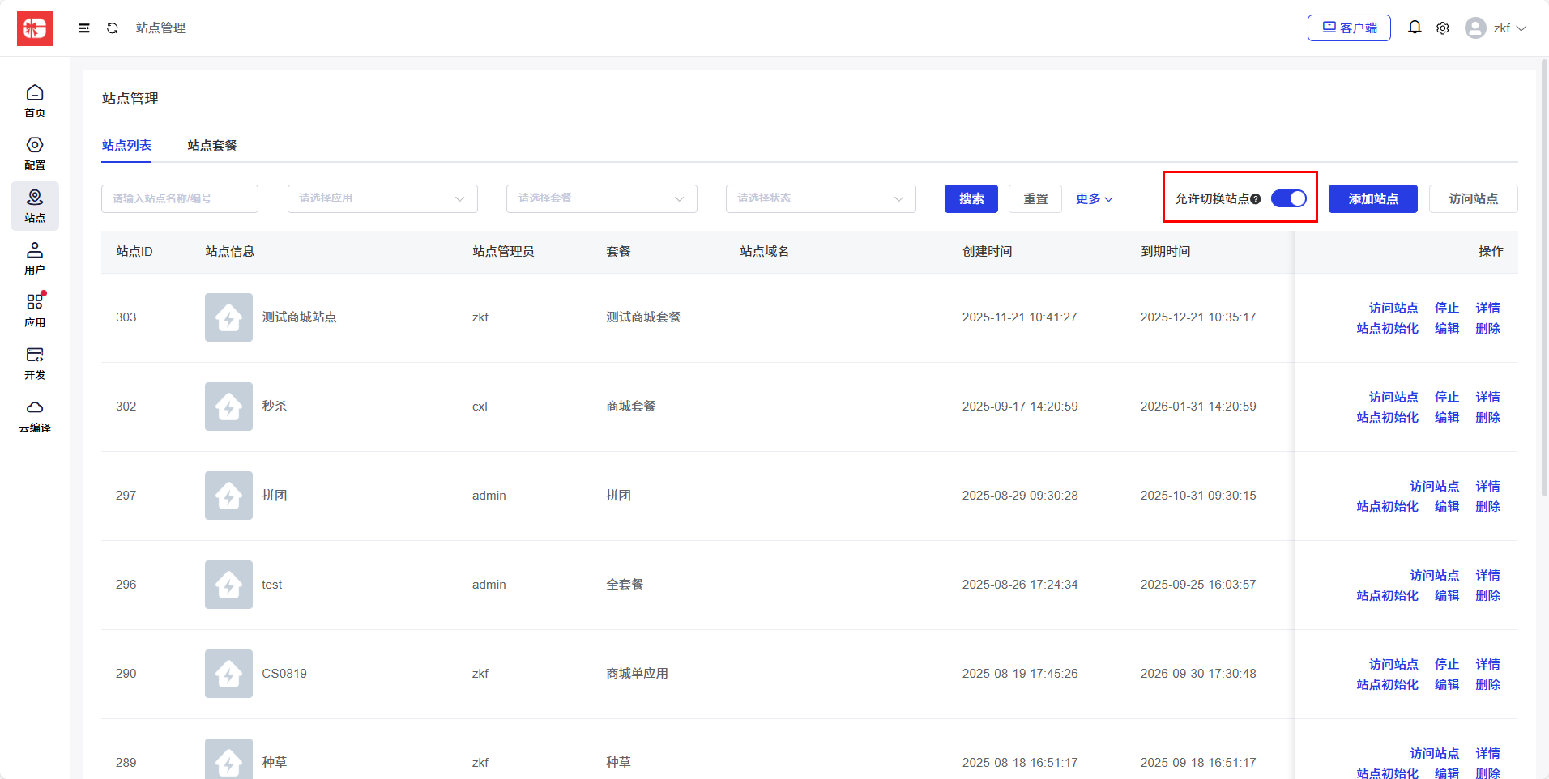Viewport: 1549px width, 779px height.
Task: Click the site name search input field
Action: point(179,198)
